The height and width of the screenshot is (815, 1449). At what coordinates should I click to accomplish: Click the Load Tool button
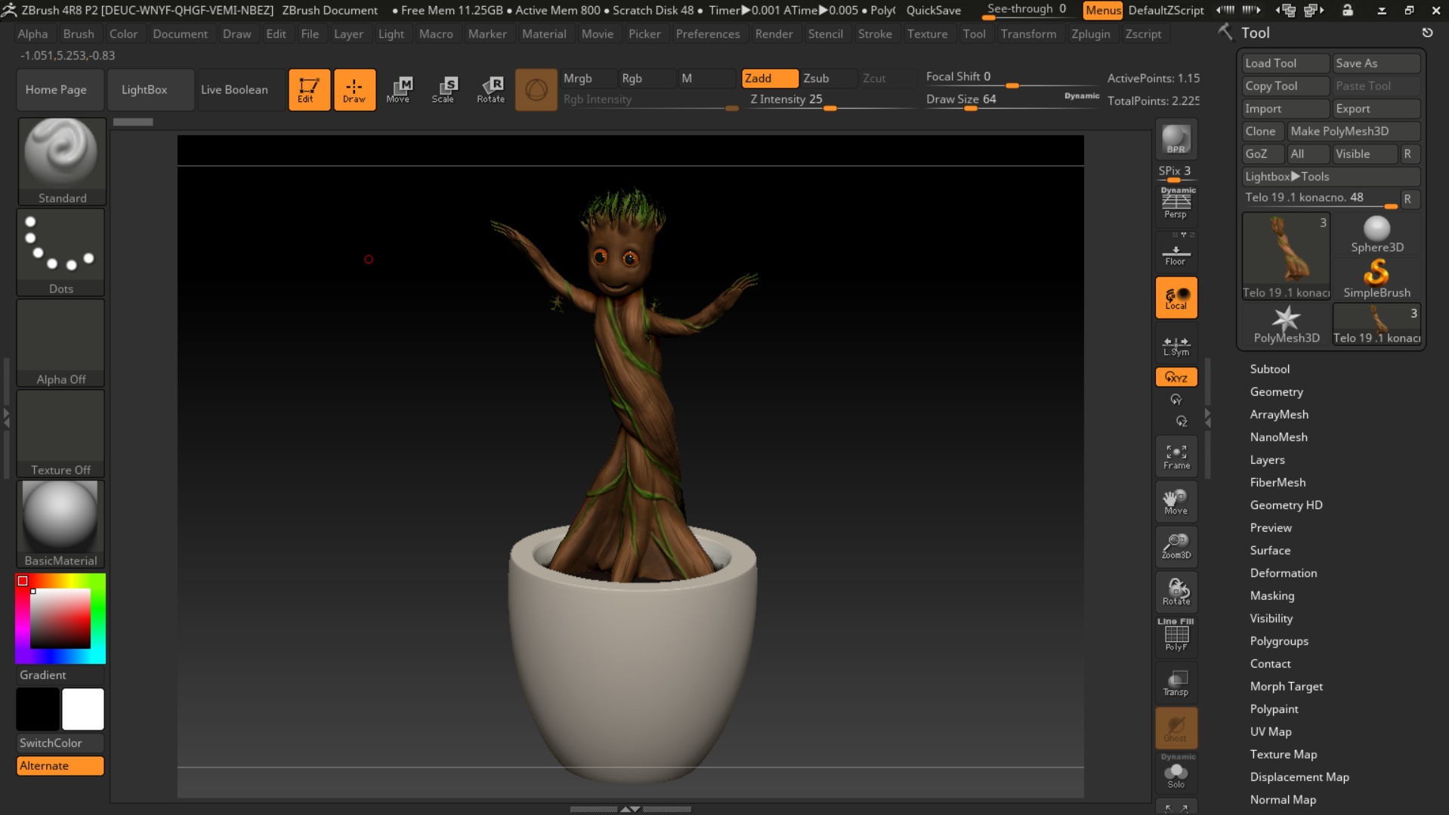coord(1285,63)
